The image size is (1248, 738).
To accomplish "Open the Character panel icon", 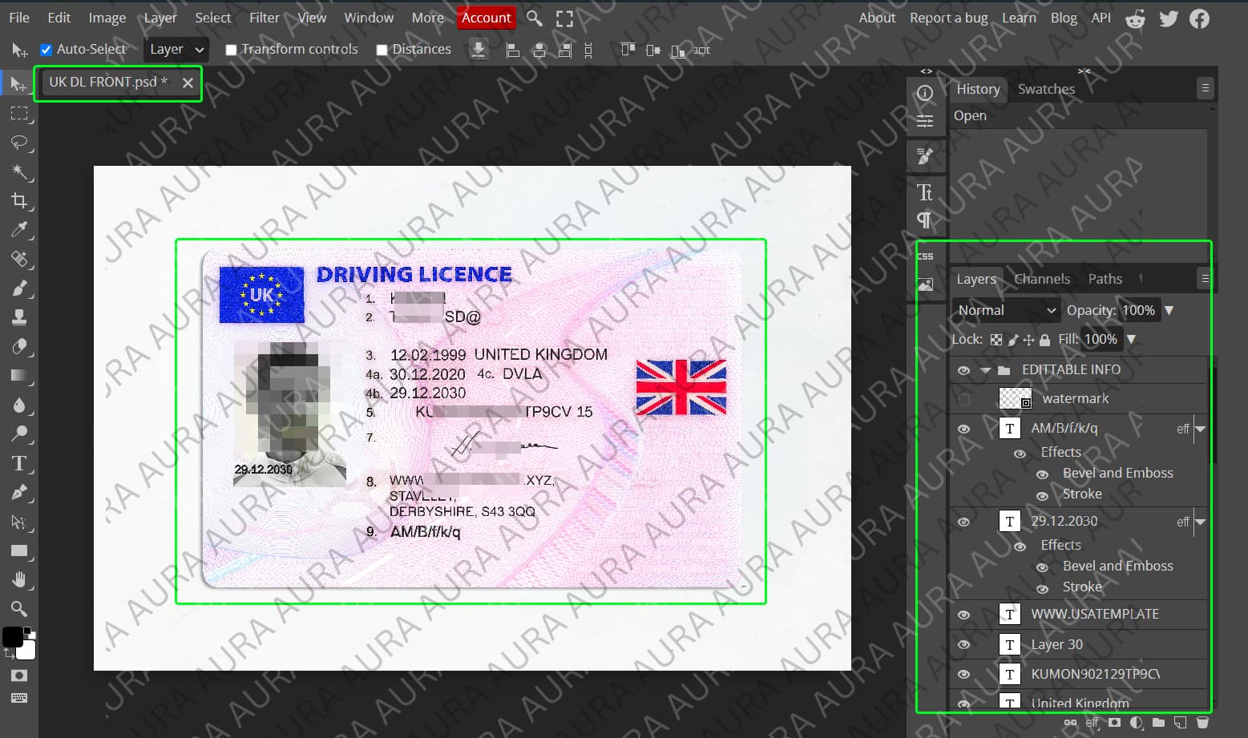I will [x=925, y=192].
